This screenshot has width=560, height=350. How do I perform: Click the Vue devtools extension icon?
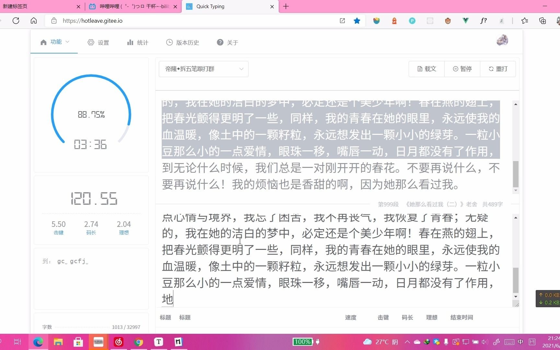[x=466, y=21]
